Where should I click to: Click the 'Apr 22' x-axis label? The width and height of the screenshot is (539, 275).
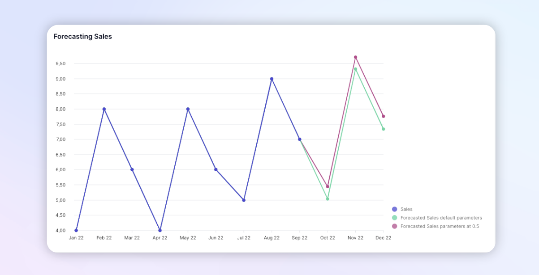coord(160,238)
